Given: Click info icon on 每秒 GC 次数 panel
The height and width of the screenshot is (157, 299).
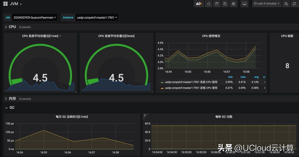Looking at the screenshot, I should 145,115.
